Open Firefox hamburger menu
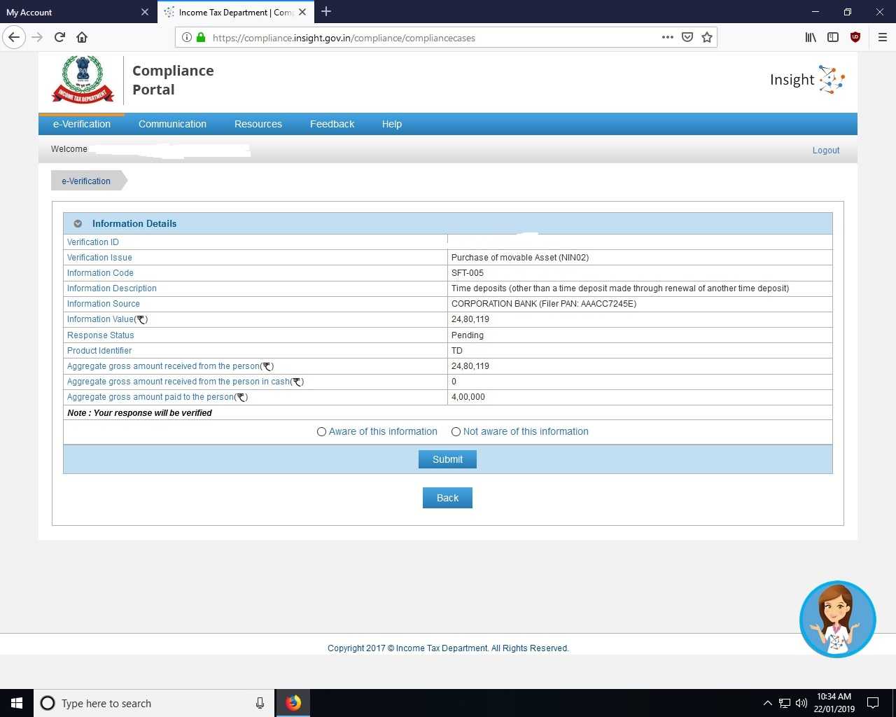Screen dimensions: 896x717 pyautogui.click(x=883, y=37)
